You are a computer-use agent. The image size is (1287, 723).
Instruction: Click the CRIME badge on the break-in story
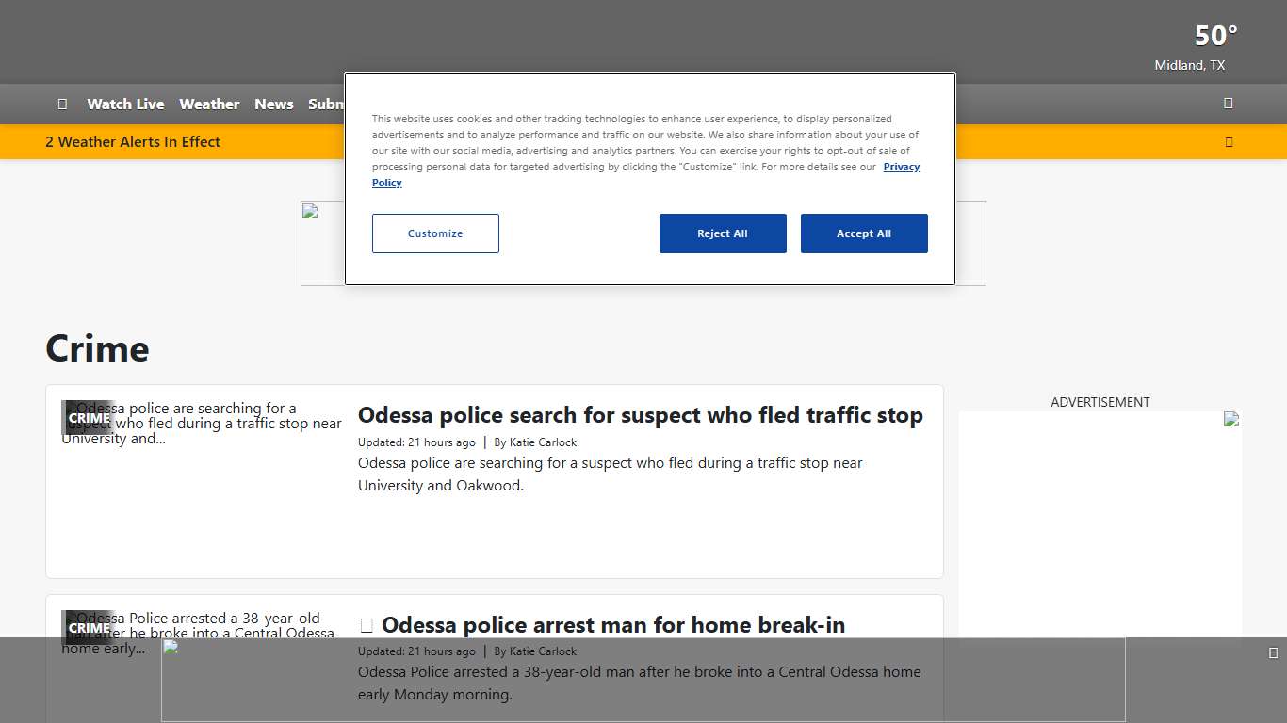pyautogui.click(x=89, y=628)
